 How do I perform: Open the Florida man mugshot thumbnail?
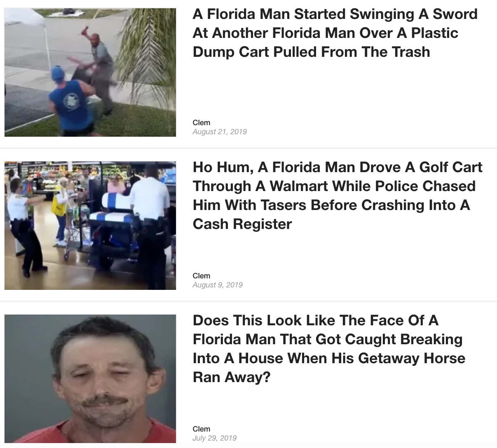click(x=90, y=379)
